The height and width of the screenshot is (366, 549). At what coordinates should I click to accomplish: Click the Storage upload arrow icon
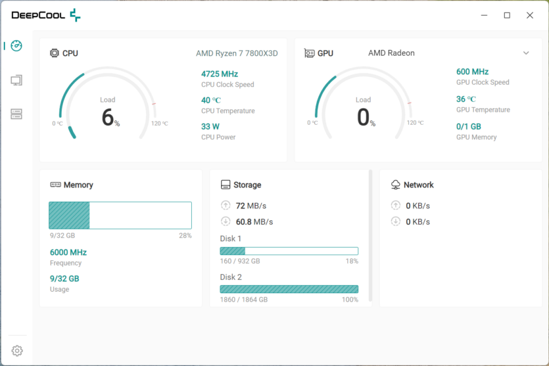[226, 206]
